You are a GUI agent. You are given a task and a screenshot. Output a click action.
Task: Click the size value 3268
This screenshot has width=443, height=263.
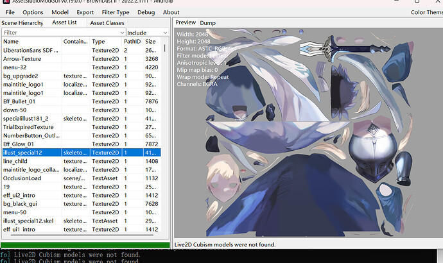(152, 59)
